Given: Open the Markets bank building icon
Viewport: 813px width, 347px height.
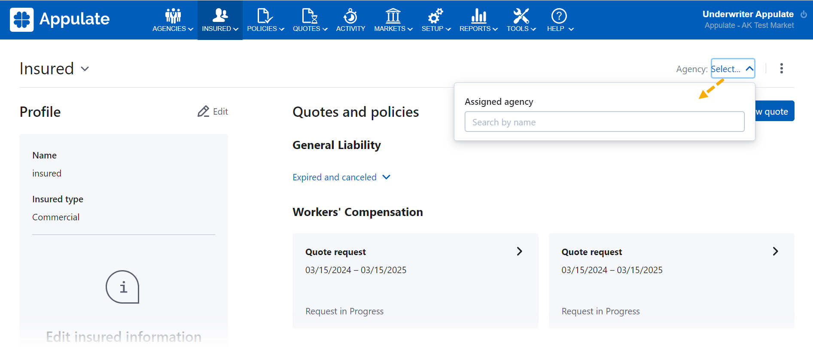Looking at the screenshot, I should 393,16.
